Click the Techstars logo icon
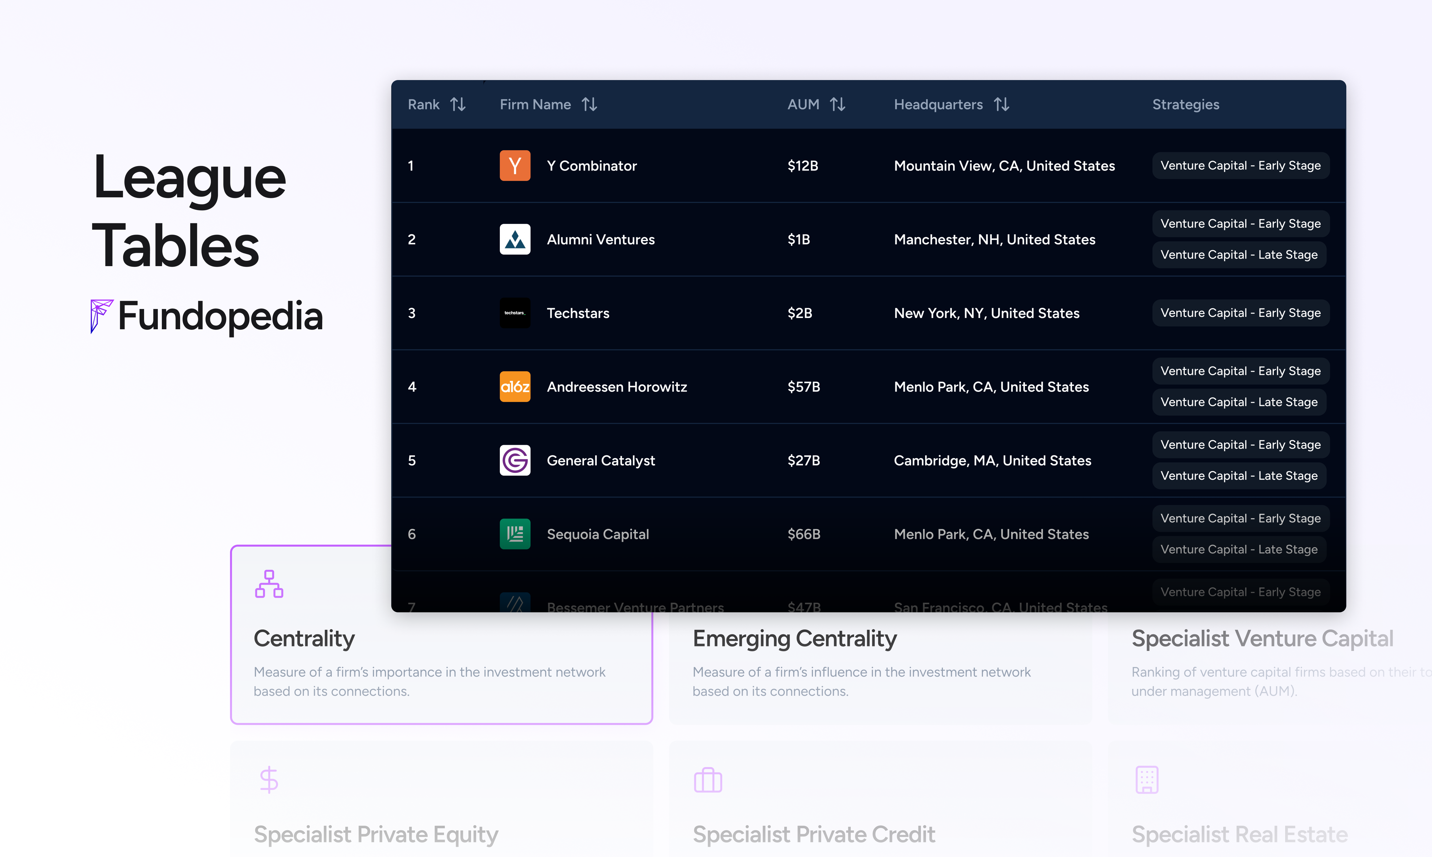This screenshot has height=857, width=1432. (514, 312)
